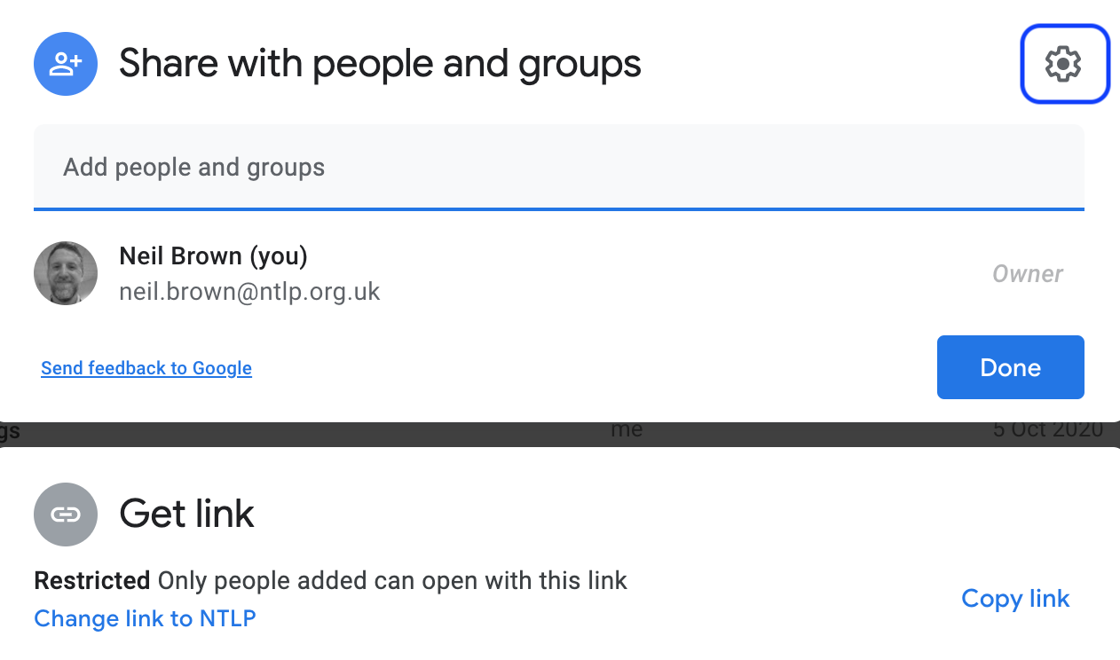
Task: Click the blue add-person share icon
Action: [x=66, y=64]
